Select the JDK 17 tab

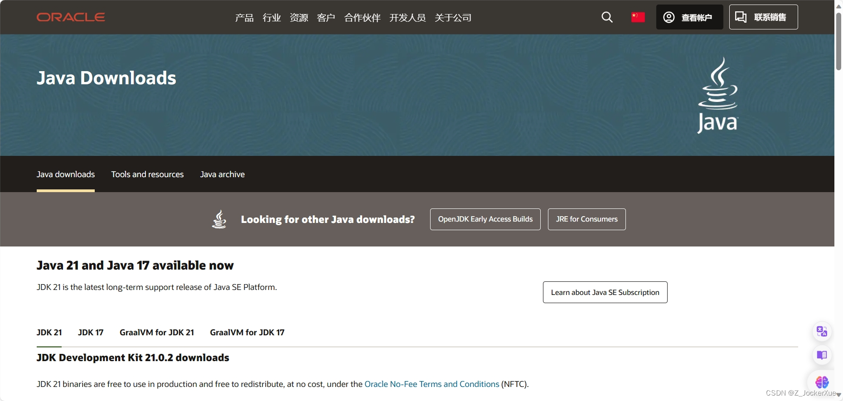point(91,333)
